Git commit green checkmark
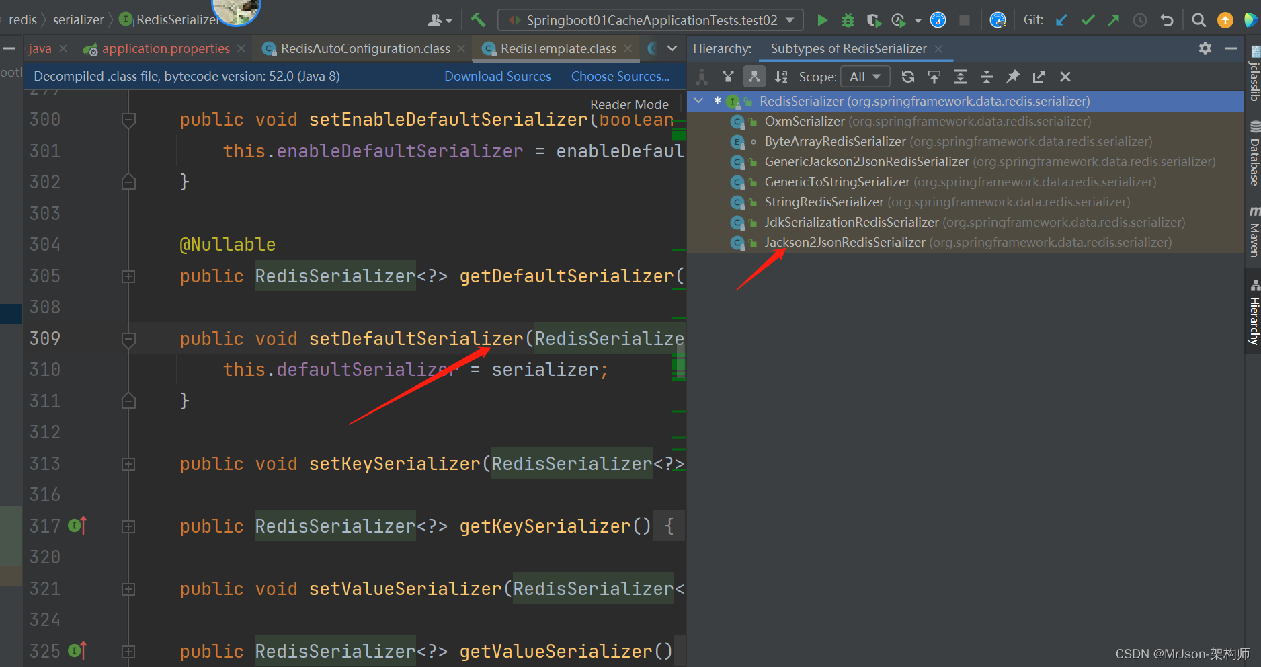The image size is (1261, 667). tap(1088, 20)
